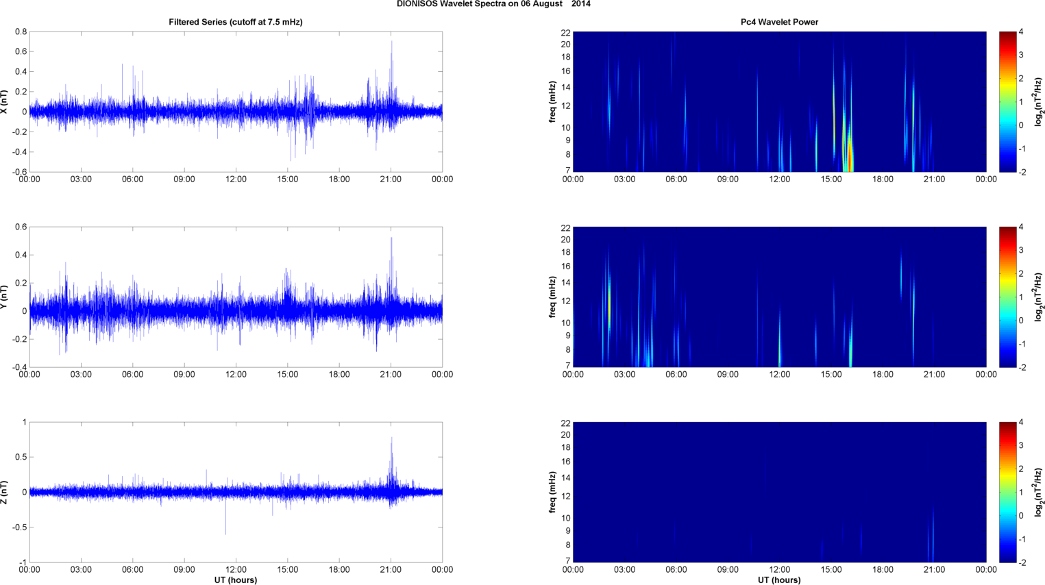Click the DIONISOS Wavelet Spectra figure title
Image resolution: width=1045 pixels, height=585 pixels.
coord(493,4)
